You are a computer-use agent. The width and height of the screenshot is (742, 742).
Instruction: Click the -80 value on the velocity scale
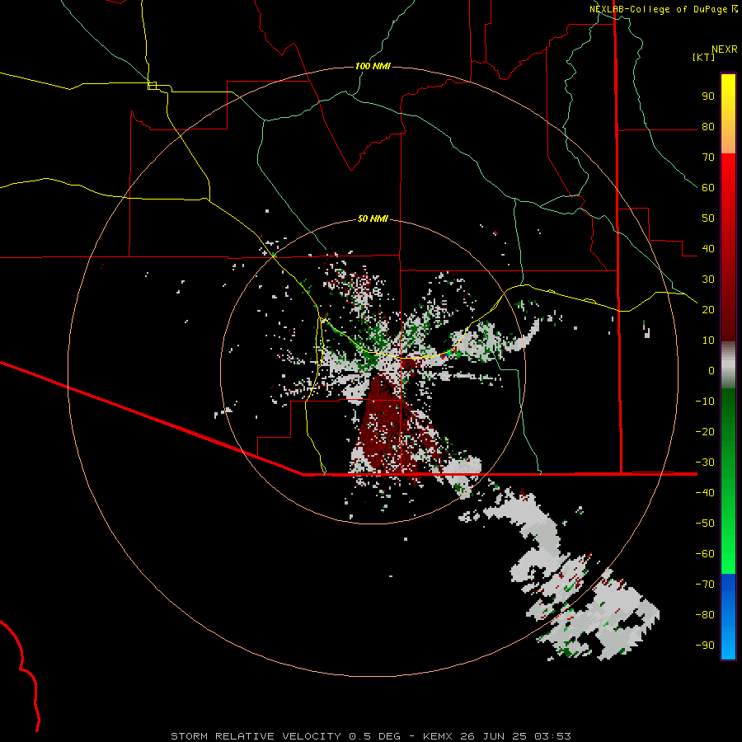click(705, 615)
